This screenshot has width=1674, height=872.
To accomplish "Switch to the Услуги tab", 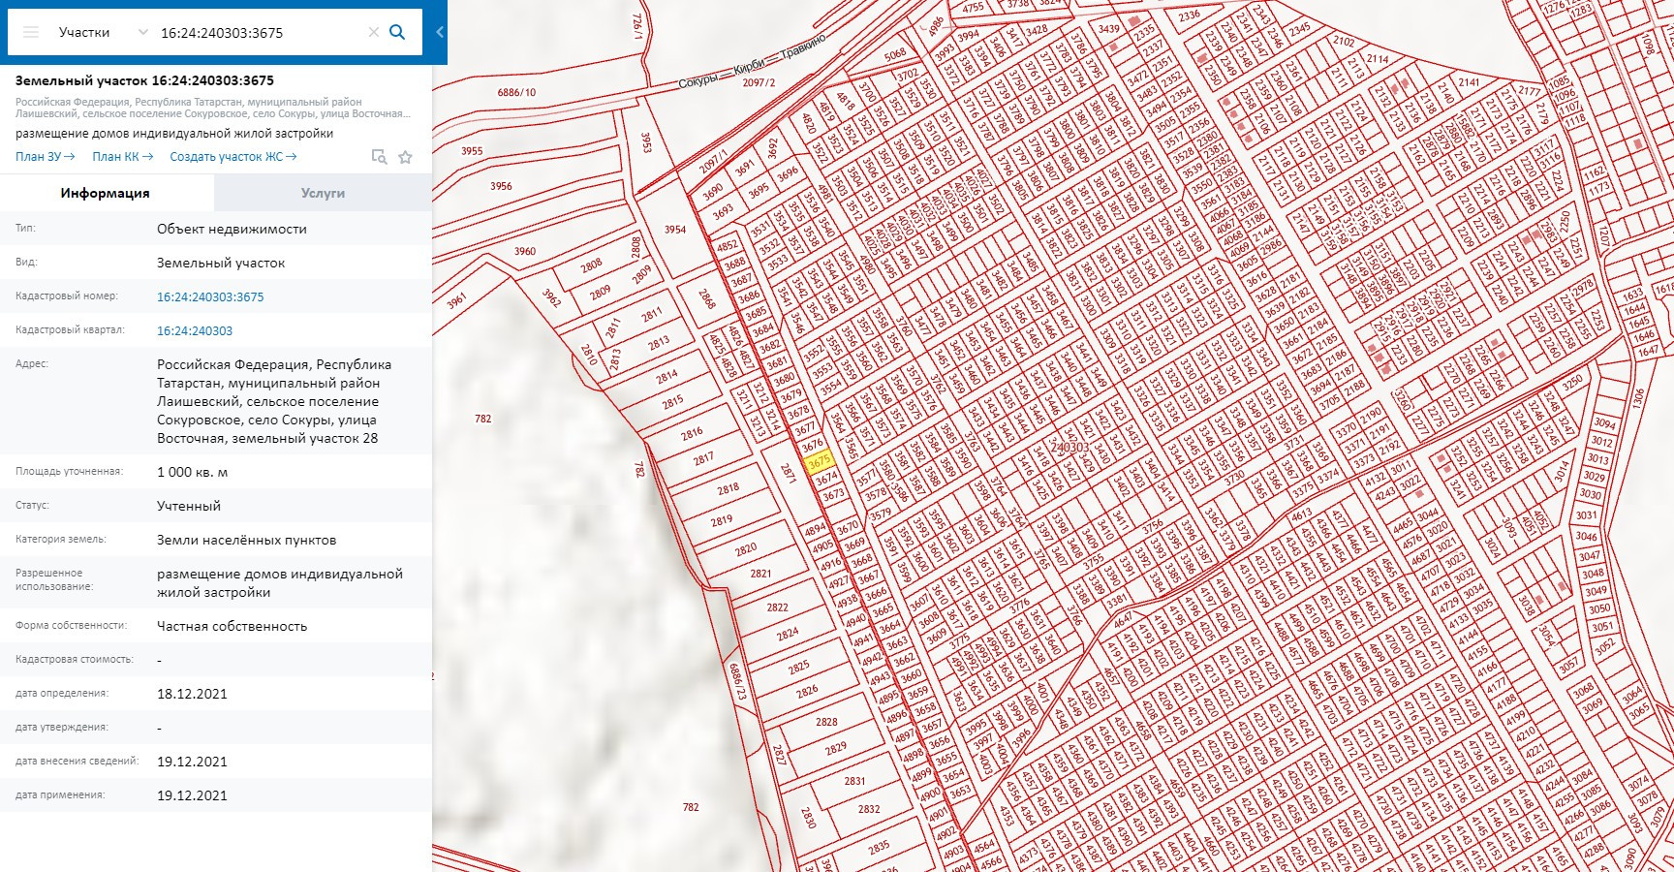I will [x=323, y=193].
